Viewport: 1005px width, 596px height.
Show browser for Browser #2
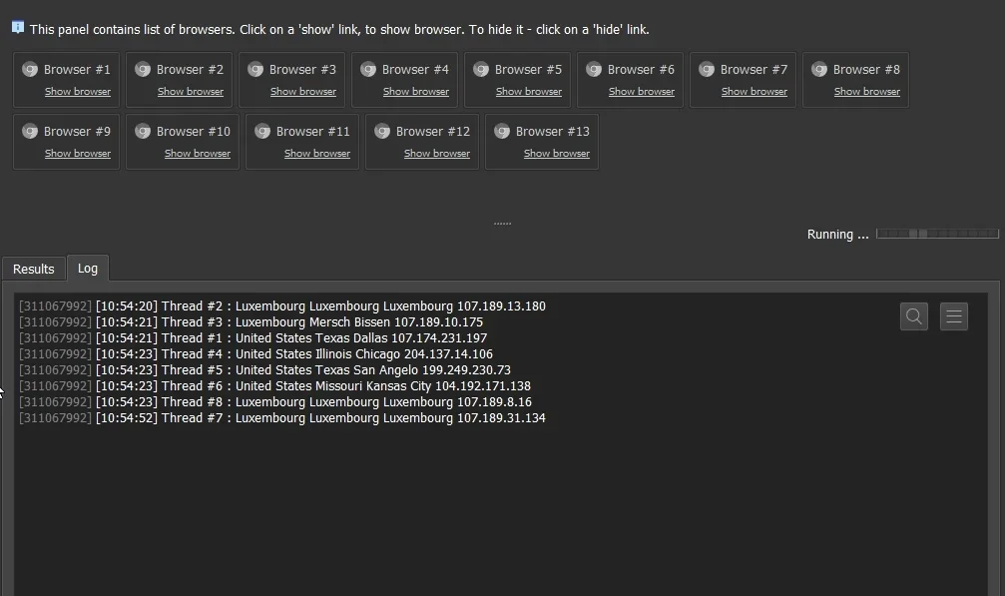pyautogui.click(x=191, y=92)
